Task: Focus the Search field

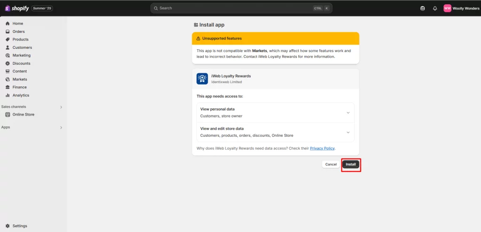Action: coord(241,8)
